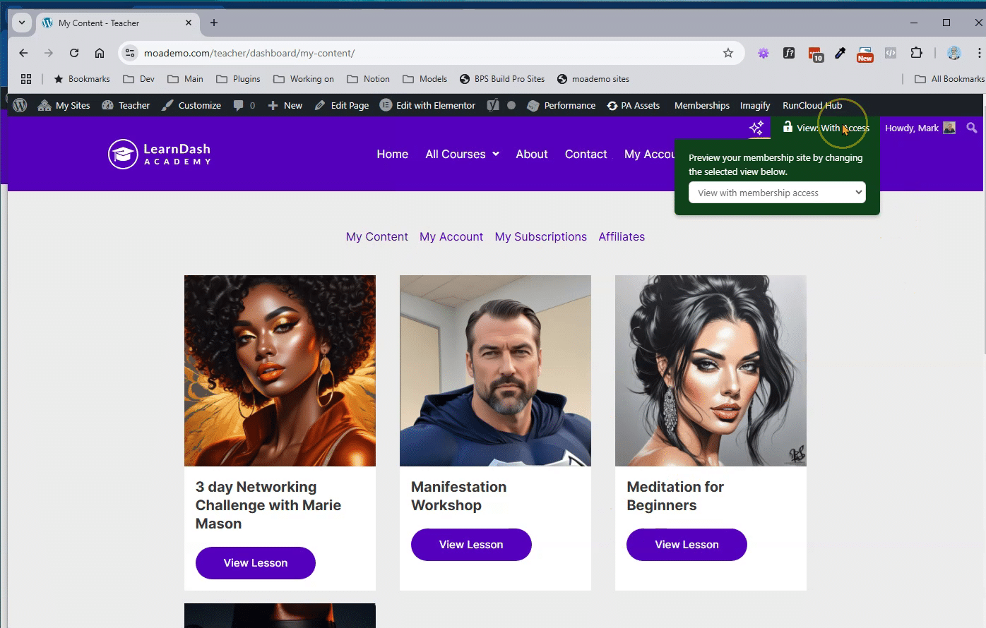The height and width of the screenshot is (628, 986).
Task: Open Customize in the admin bar
Action: [191, 105]
